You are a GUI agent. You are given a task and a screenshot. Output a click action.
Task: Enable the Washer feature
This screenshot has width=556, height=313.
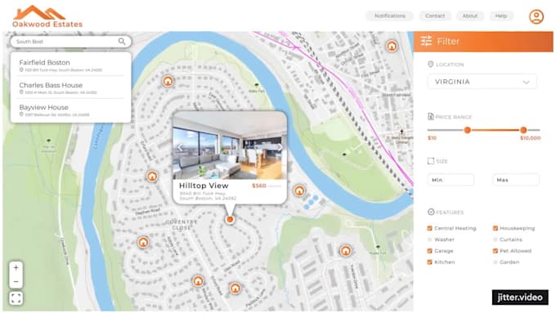[430, 239]
